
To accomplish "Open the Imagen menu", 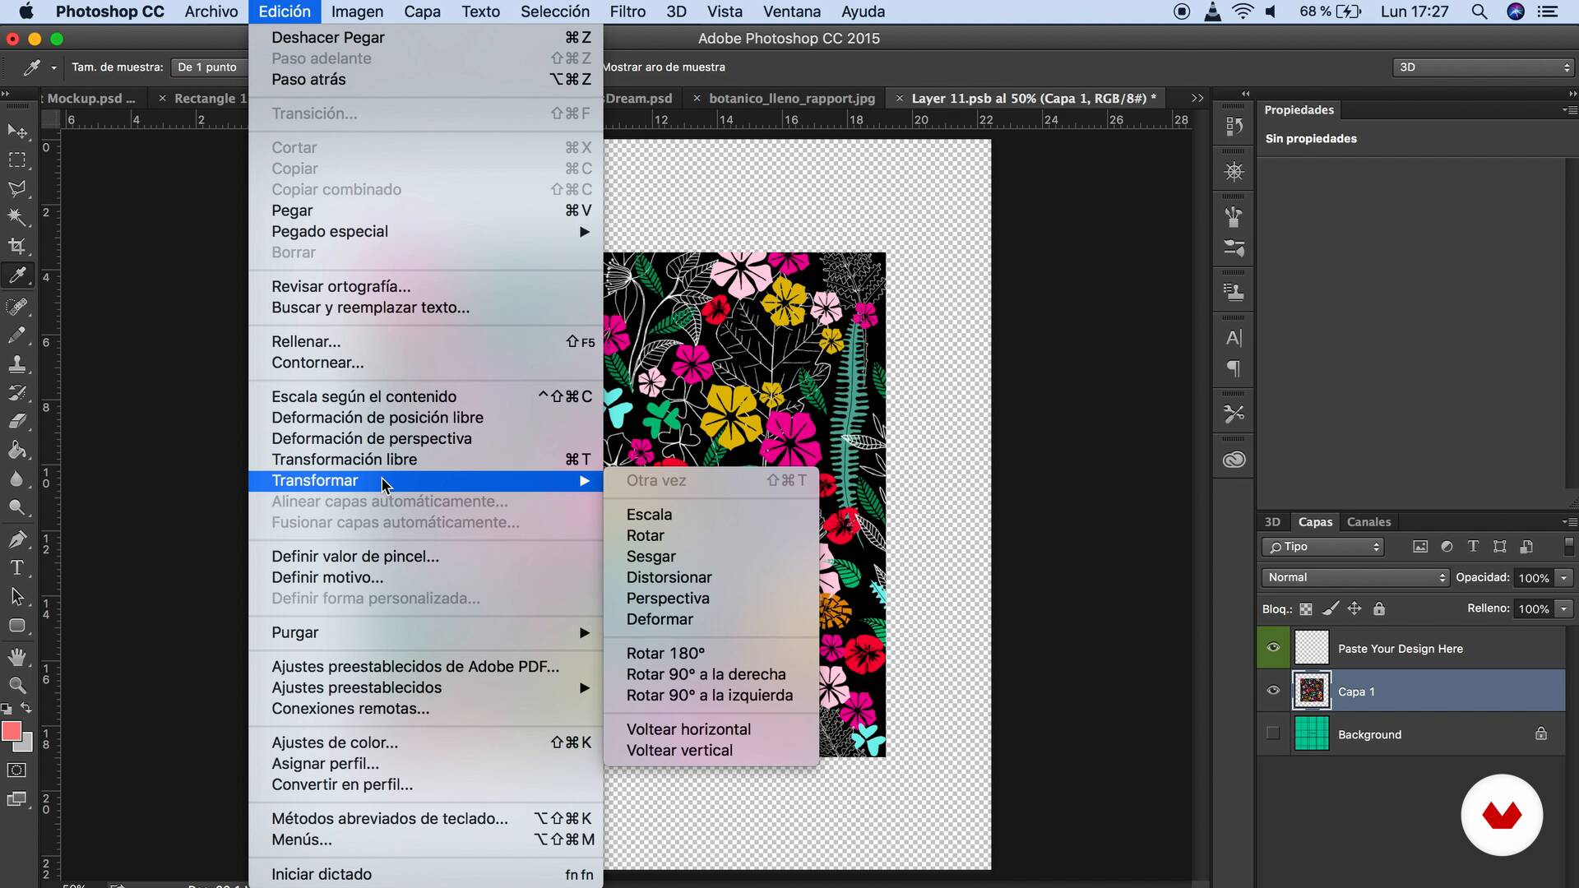I will click(357, 12).
